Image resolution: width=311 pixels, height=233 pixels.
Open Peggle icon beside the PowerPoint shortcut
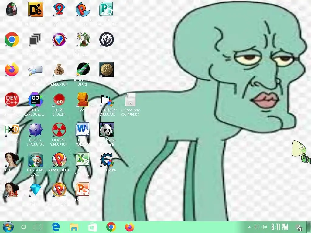59,190
